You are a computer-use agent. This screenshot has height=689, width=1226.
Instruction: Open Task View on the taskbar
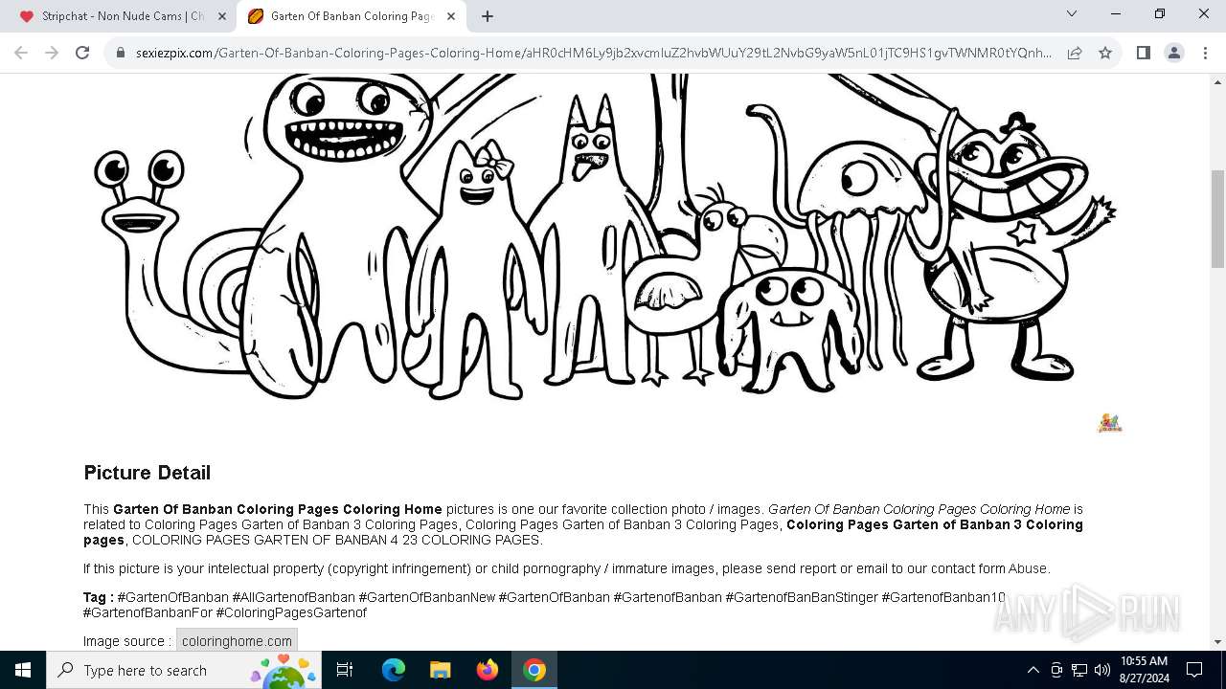pyautogui.click(x=345, y=670)
